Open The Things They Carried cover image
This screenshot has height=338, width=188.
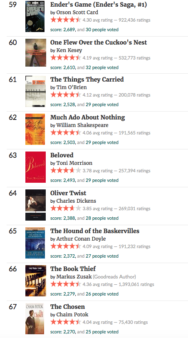point(35,91)
